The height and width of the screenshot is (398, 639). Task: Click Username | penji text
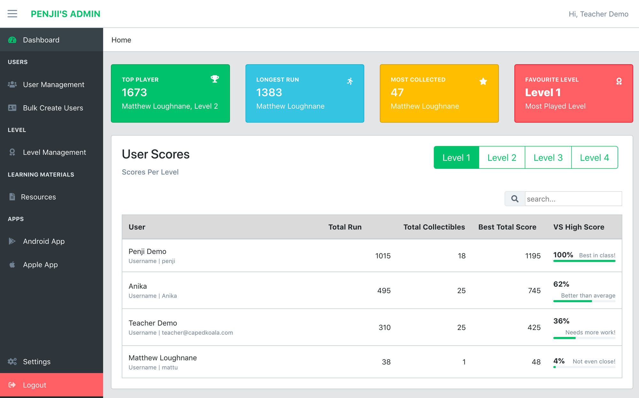(x=152, y=261)
